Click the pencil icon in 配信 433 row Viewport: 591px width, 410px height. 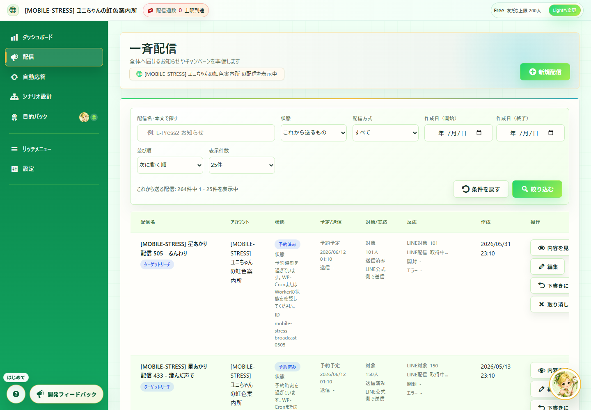(x=542, y=389)
